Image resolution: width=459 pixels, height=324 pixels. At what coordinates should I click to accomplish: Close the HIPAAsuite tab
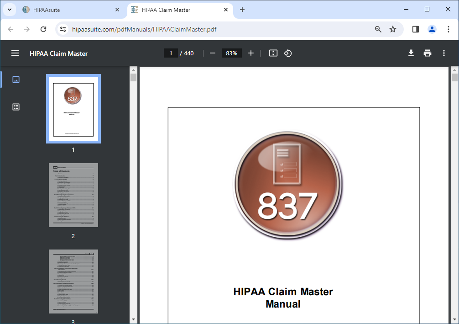pos(117,10)
